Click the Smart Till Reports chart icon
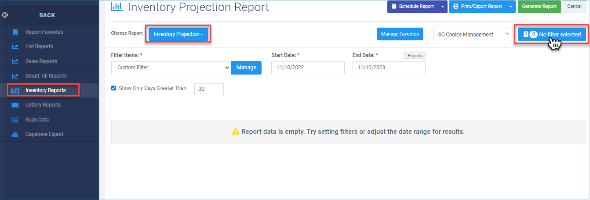 tap(15, 76)
